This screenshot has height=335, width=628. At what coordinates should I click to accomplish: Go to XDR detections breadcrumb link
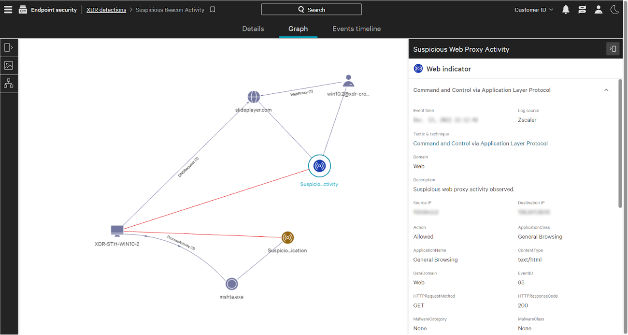point(106,10)
